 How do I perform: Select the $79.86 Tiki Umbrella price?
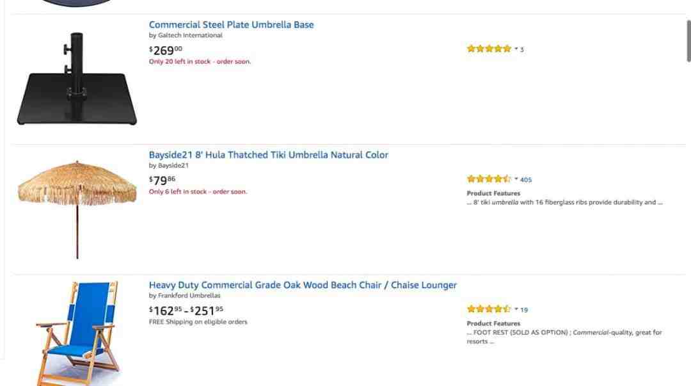point(162,181)
